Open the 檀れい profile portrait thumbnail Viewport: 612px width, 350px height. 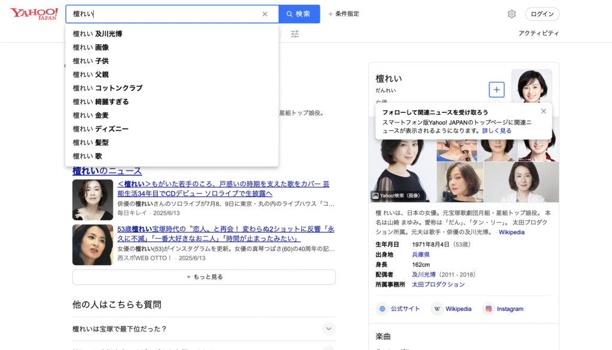click(531, 86)
